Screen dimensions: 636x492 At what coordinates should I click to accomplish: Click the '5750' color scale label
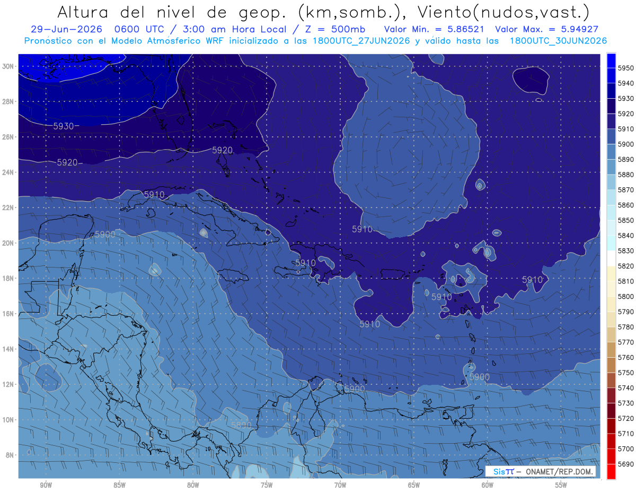627,373
